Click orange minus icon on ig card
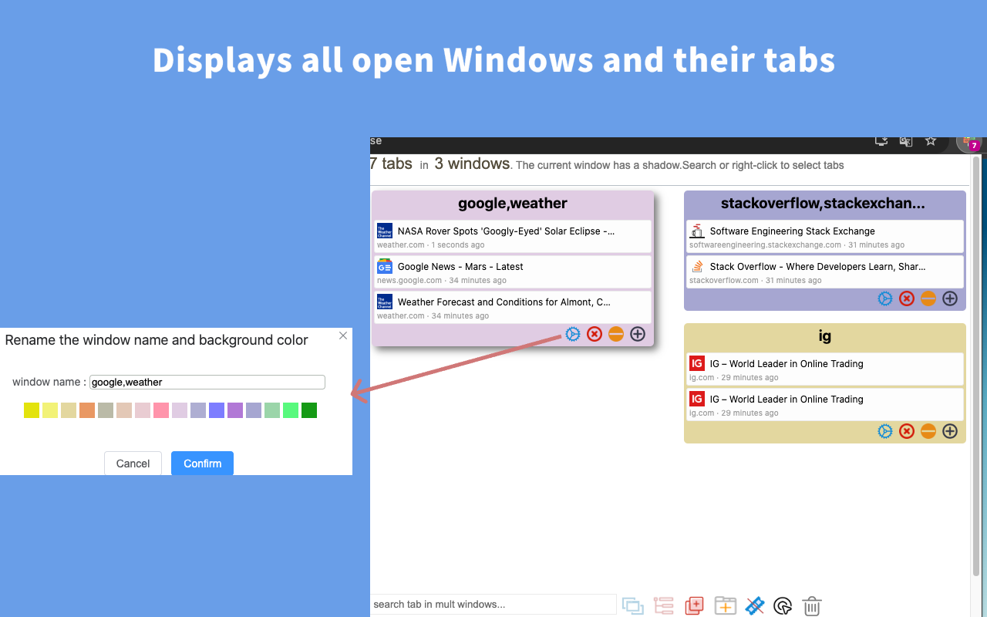 928,431
